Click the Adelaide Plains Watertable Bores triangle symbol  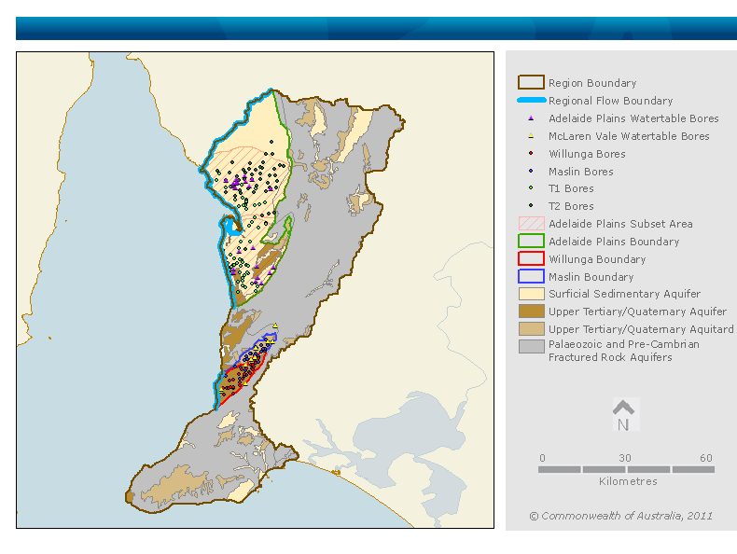tap(531, 118)
